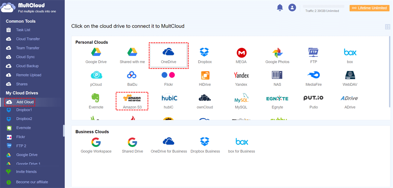This screenshot has height=188, width=393.
Task: Toggle the view layout icon at right
Action: click(388, 27)
